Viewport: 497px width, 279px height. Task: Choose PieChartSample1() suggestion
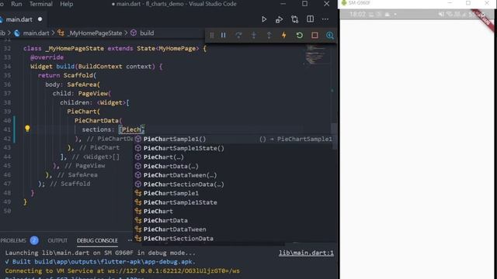(235, 139)
